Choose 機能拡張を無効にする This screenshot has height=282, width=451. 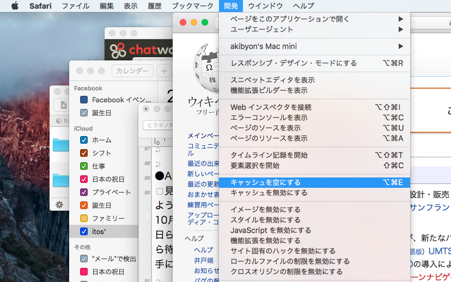(x=314, y=241)
